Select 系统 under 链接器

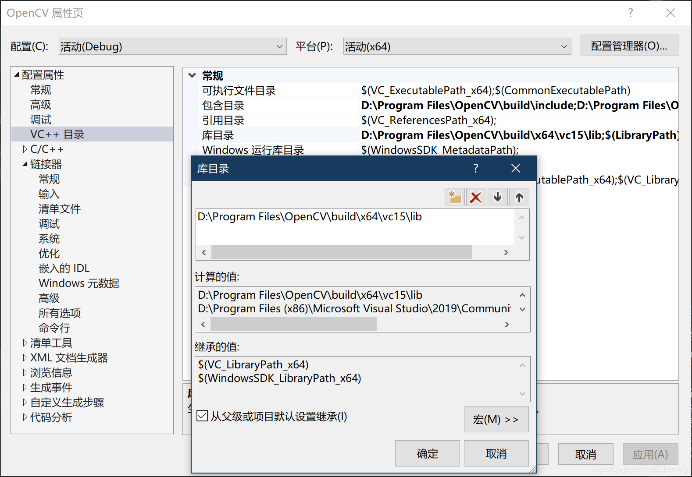tap(49, 239)
